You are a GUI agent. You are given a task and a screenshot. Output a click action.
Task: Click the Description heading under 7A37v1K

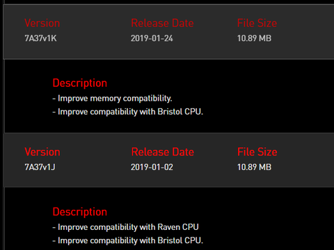pos(80,83)
